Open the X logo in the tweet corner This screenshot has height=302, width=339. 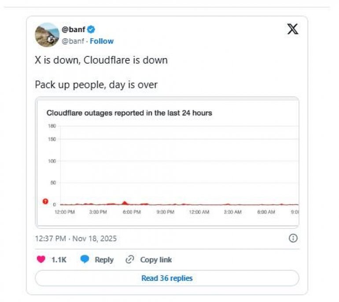tap(292, 29)
